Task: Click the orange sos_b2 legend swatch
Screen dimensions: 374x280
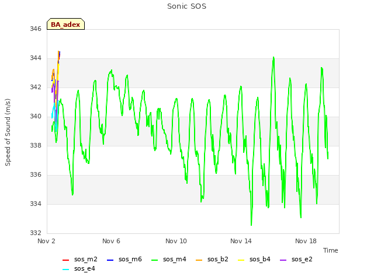Action: (199, 260)
